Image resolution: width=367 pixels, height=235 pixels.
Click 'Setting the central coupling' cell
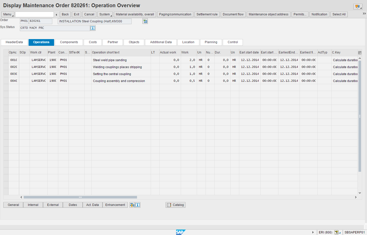tap(121, 74)
